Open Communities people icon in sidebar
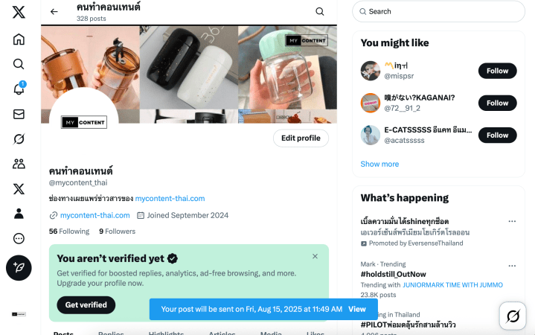The width and height of the screenshot is (535, 335). (x=19, y=164)
